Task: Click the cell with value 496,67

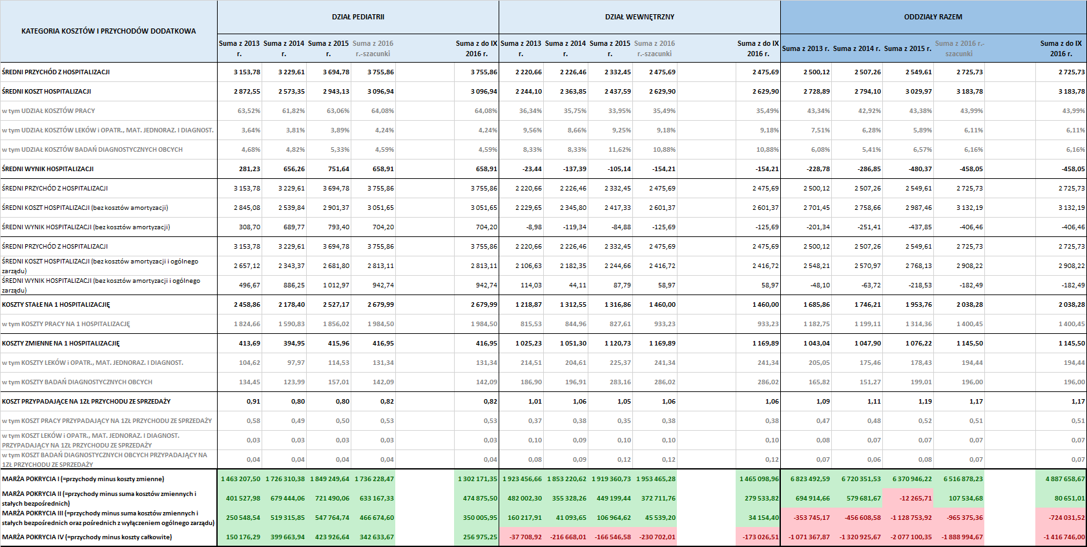Action: [x=240, y=285]
